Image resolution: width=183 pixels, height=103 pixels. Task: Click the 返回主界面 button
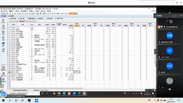12,19
